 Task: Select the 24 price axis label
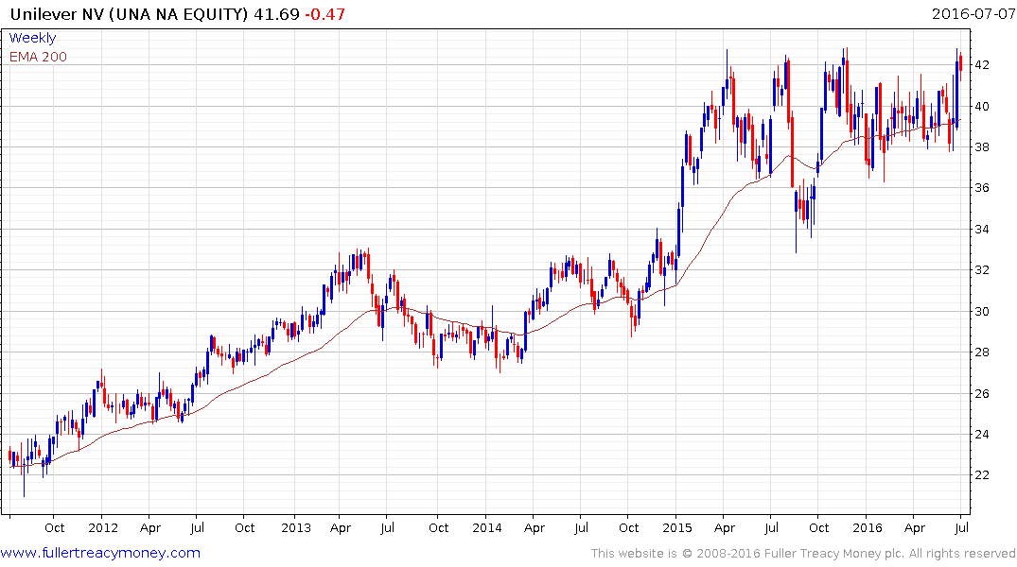point(982,435)
